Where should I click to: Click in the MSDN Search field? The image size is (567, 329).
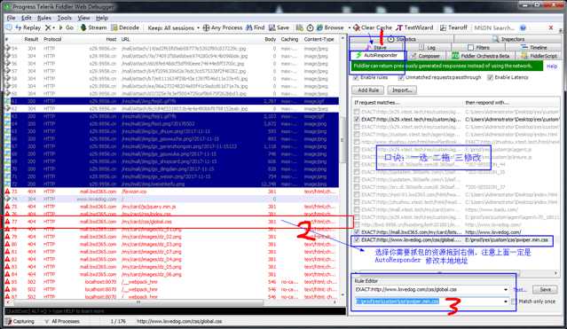click(x=494, y=27)
